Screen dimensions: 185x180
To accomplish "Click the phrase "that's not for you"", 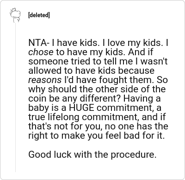I will (x=66, y=127).
